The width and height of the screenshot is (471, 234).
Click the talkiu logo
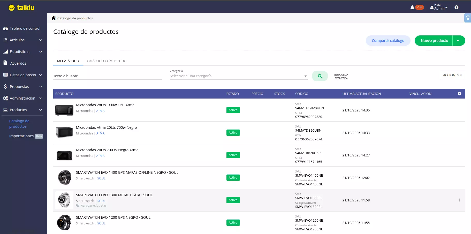[x=21, y=8]
